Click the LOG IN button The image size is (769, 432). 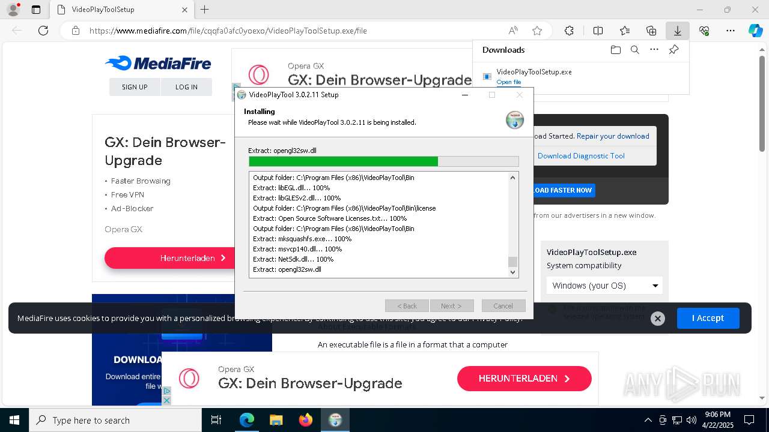tap(186, 87)
